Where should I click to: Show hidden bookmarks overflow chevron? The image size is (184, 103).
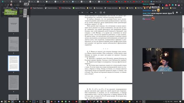[182, 8]
